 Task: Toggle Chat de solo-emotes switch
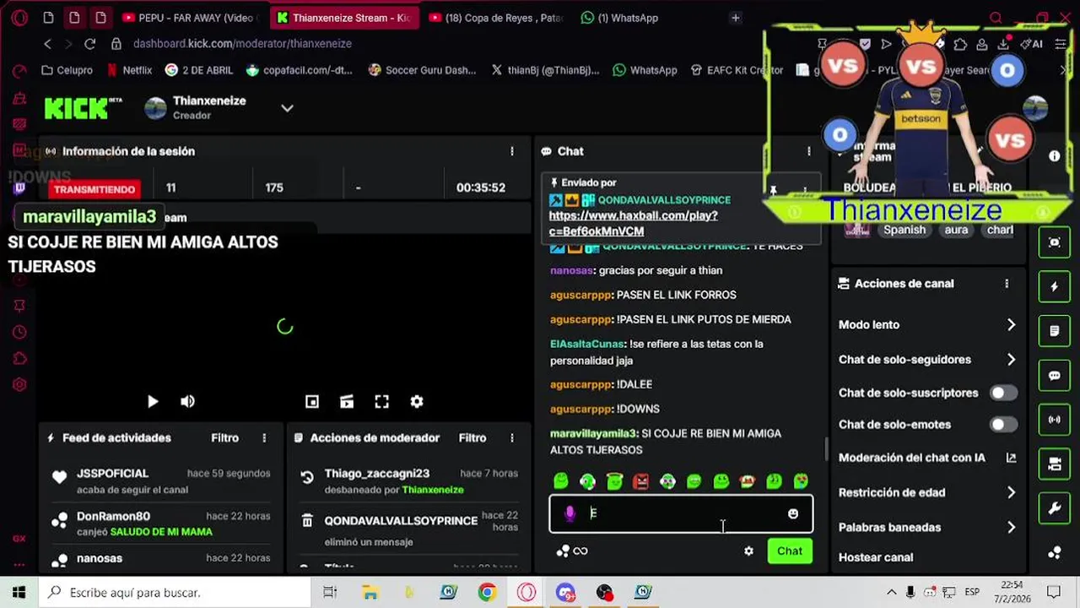coord(1003,425)
